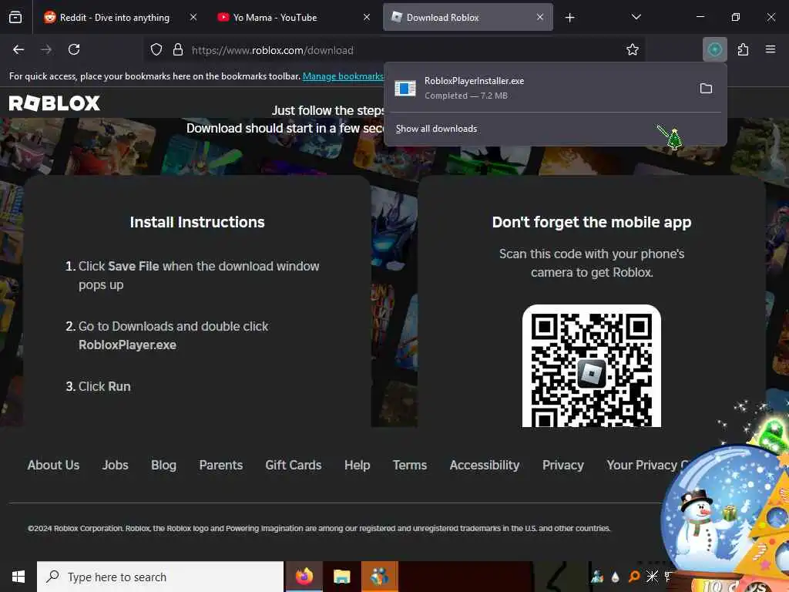Open the Jobs footer link
This screenshot has height=592, width=789.
[x=116, y=465]
